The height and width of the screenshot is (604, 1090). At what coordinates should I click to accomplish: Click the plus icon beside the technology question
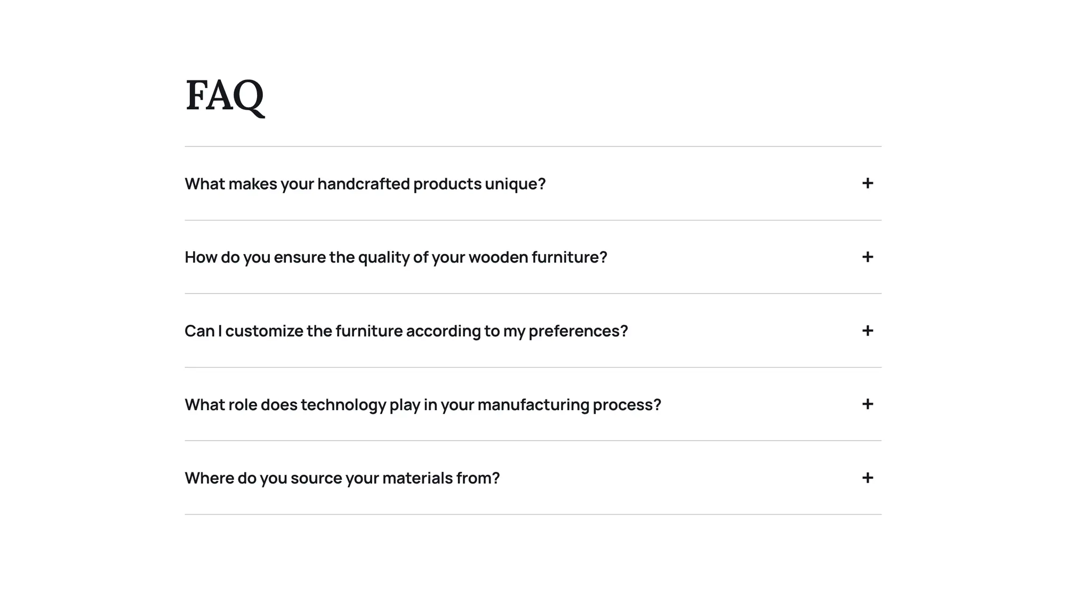(868, 404)
